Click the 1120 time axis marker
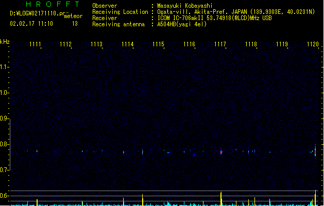Viewport: 324px width, 206px height. (313, 44)
